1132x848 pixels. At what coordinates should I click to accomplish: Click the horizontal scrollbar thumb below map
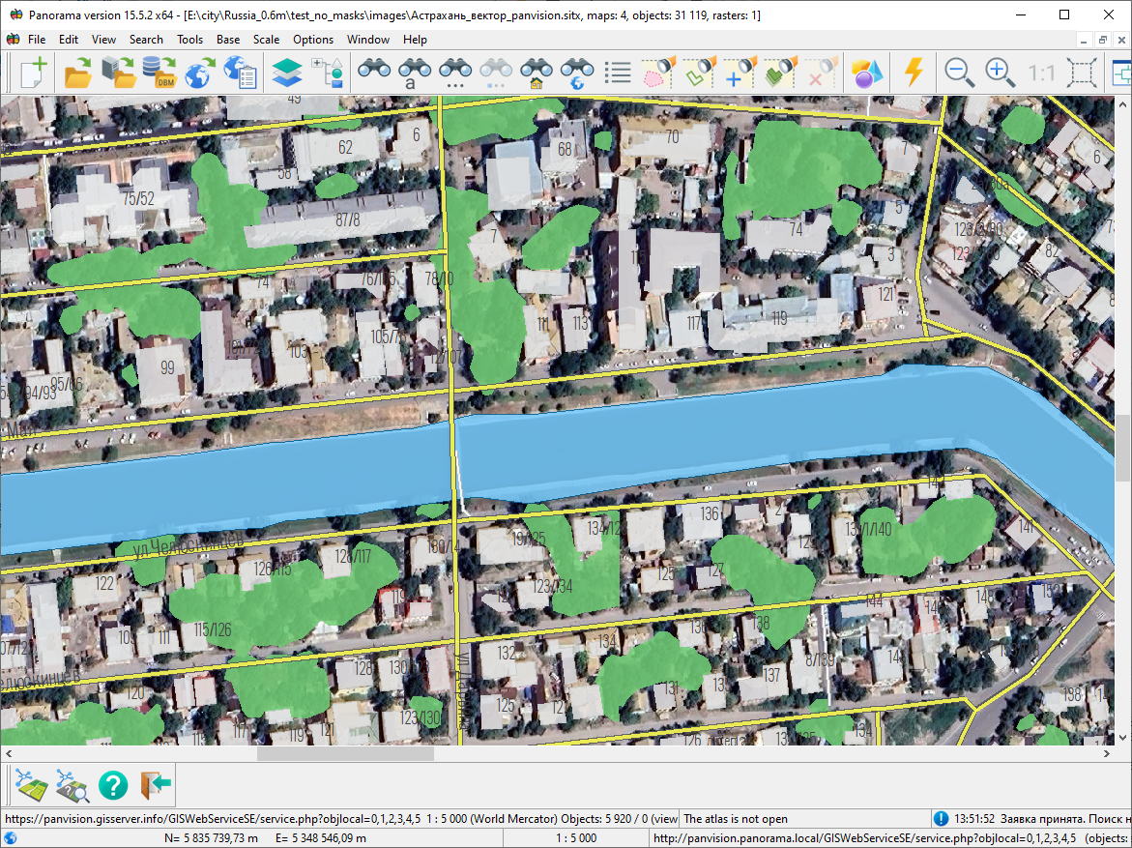click(x=345, y=754)
